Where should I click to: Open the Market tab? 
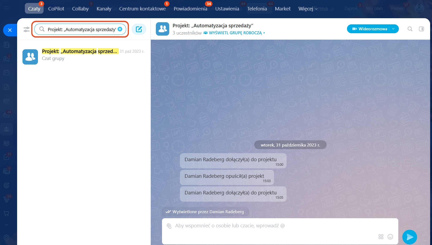click(283, 9)
